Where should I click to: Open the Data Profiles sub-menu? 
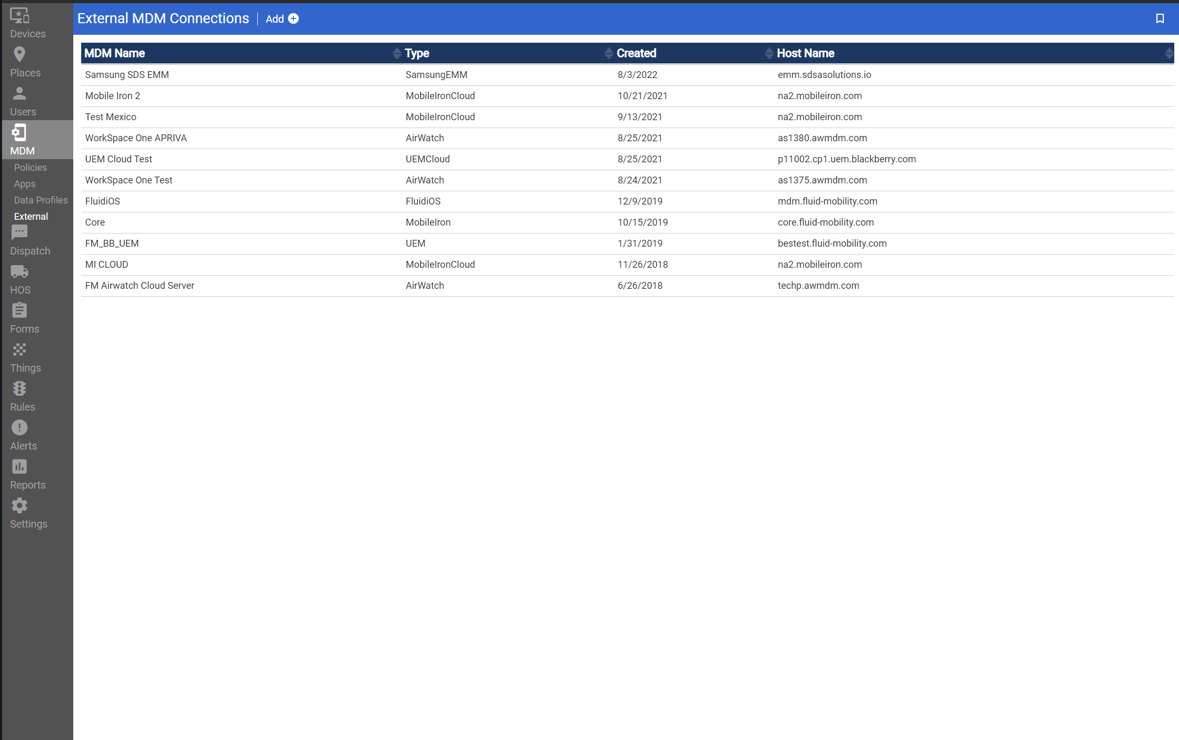[x=41, y=200]
